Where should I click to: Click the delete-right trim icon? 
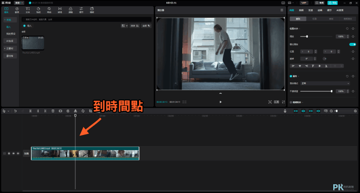[x=45, y=111]
